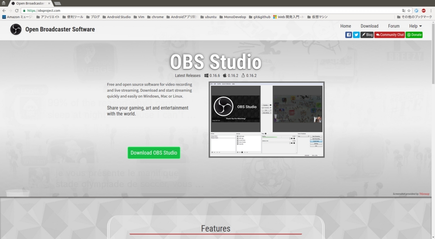
Task: Click the OBS Studio main heading
Action: point(215,62)
